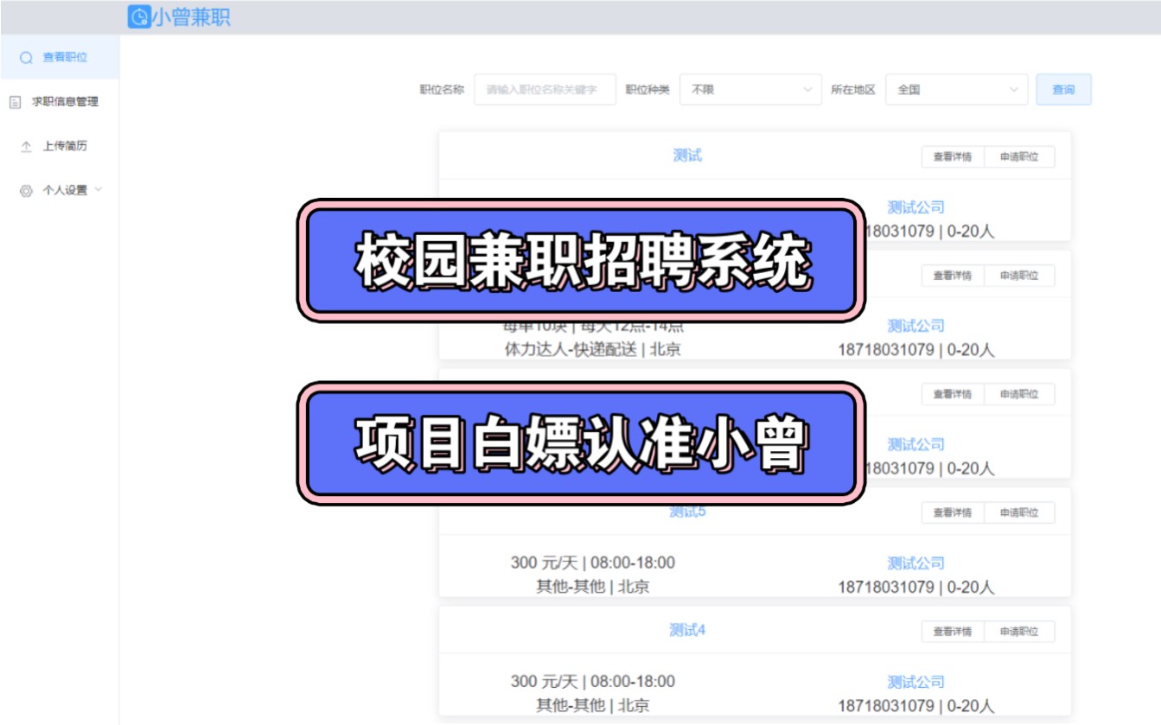
Task: Select 其他-其他 | 北京 text in 测试5 card
Action: click(x=592, y=587)
